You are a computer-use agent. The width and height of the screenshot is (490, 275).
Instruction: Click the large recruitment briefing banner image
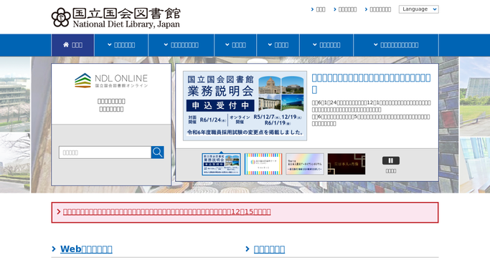[x=245, y=106]
